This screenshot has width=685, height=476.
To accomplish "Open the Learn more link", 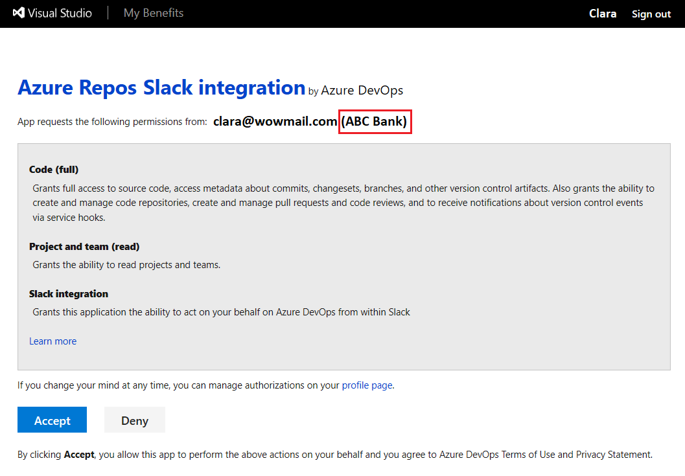I will click(53, 341).
